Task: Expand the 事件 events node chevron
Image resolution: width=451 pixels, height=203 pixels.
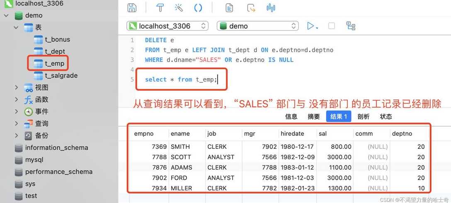Action: click(x=17, y=111)
